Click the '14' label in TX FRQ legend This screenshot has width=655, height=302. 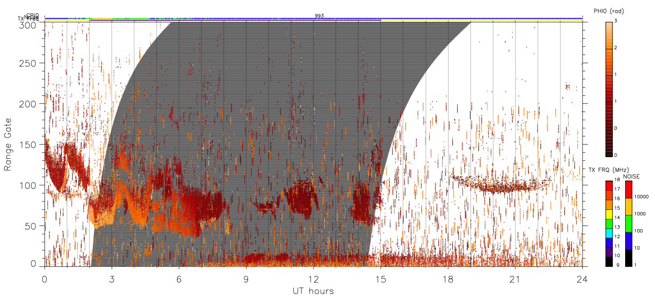[618, 218]
